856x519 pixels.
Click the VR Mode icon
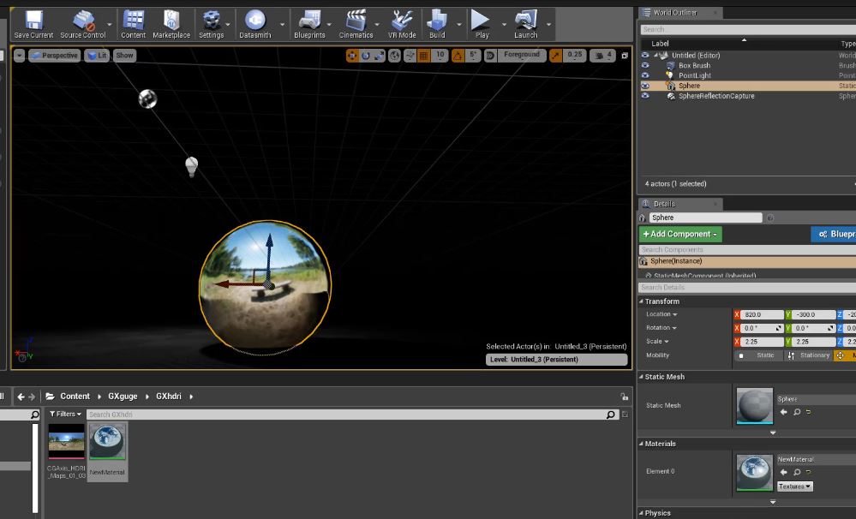pos(402,23)
